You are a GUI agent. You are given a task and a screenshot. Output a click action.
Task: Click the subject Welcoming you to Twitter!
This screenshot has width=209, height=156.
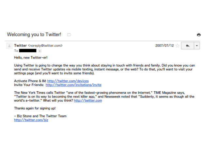point(34,34)
